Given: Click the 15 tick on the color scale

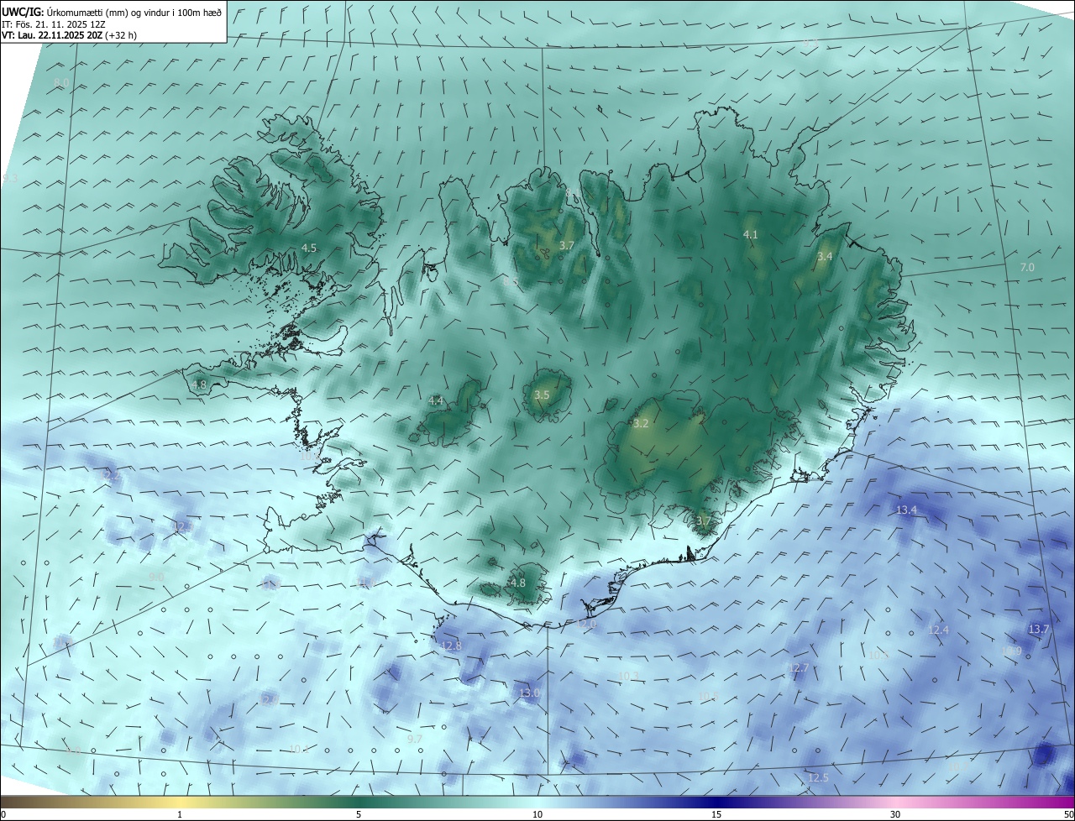Looking at the screenshot, I should click(x=716, y=814).
